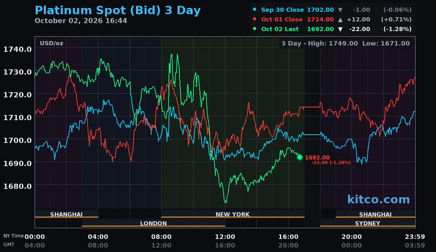
Task: Click the blue Sep 30 legend dot
Action: (x=255, y=10)
